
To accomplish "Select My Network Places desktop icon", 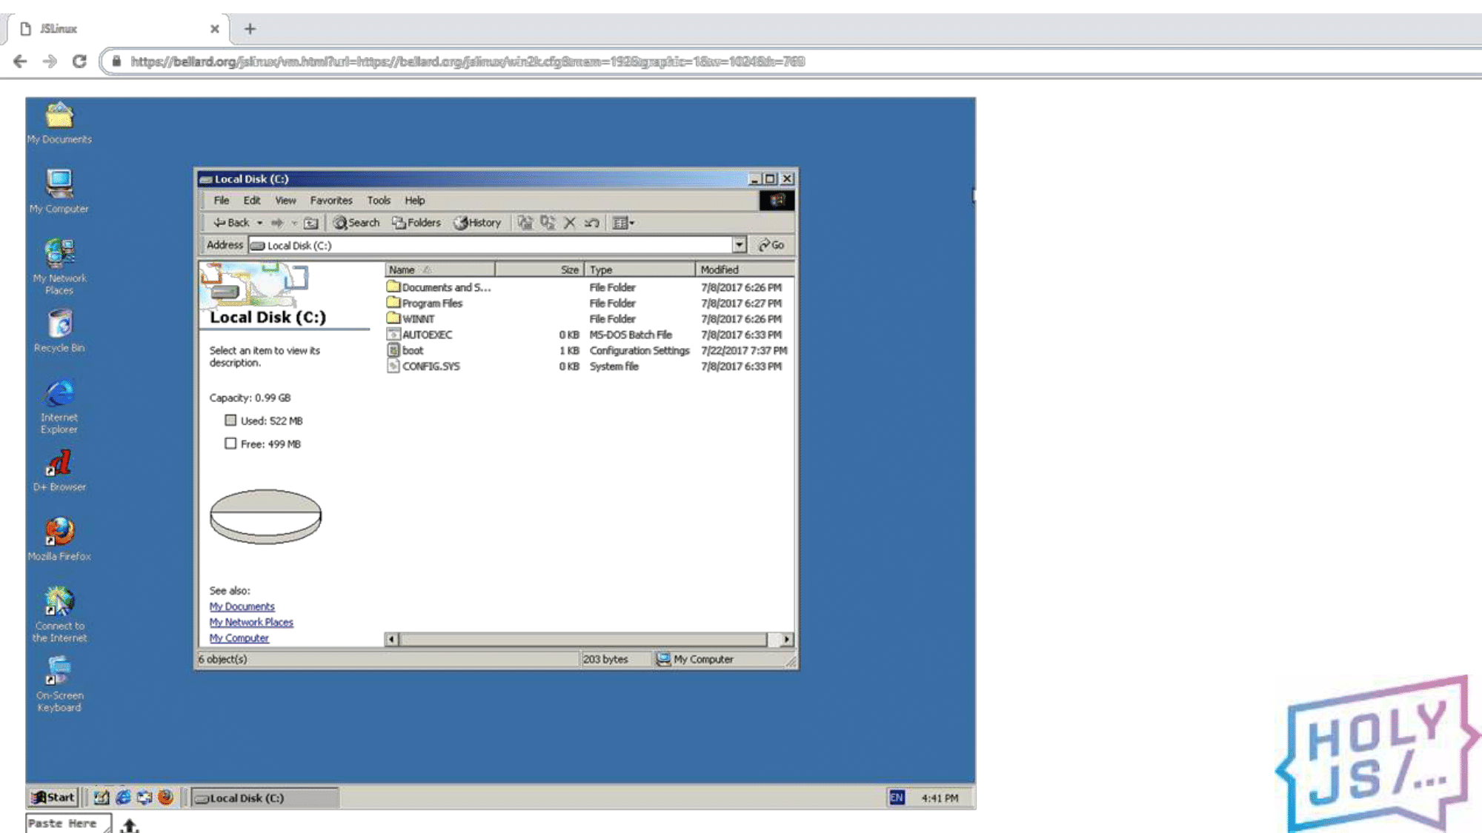I will click(x=59, y=267).
